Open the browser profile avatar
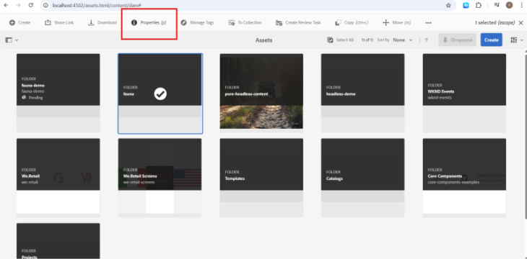Image resolution: width=527 pixels, height=259 pixels. [509, 5]
